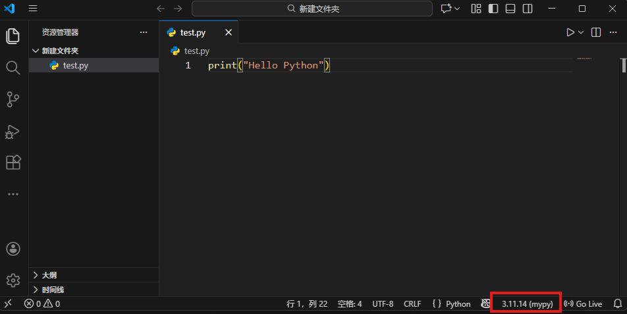
Task: Select the test.py editor tab
Action: [x=192, y=32]
